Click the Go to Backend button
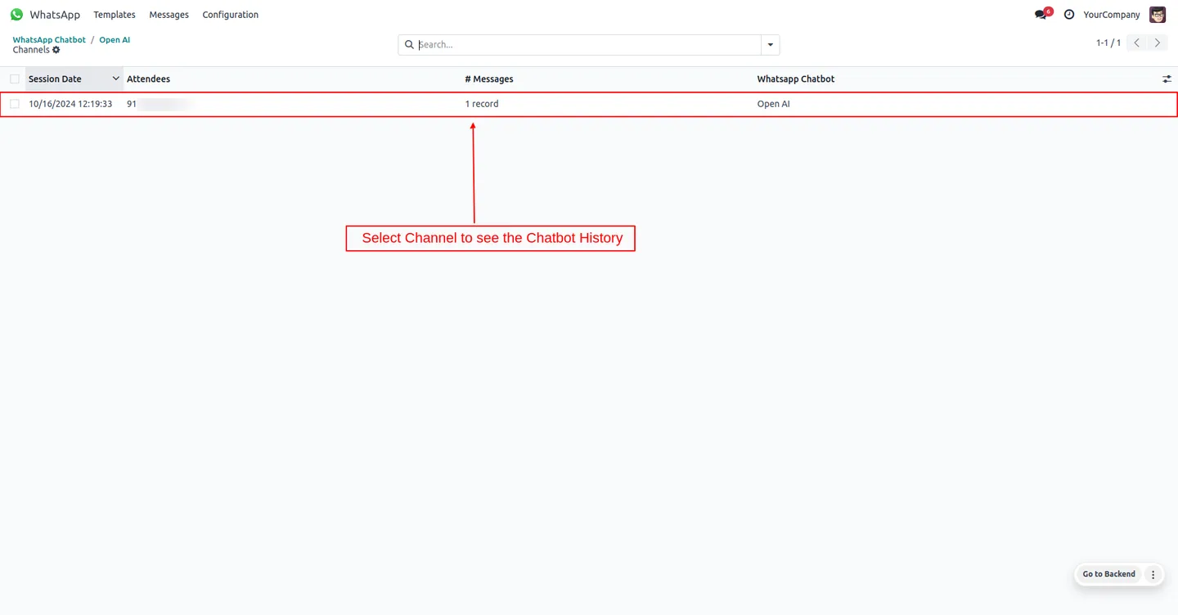This screenshot has width=1178, height=615. pyautogui.click(x=1108, y=574)
